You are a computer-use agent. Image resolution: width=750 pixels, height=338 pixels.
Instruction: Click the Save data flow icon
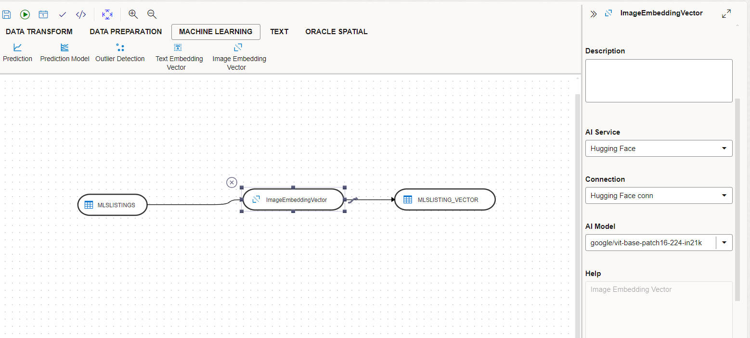[x=6, y=14]
